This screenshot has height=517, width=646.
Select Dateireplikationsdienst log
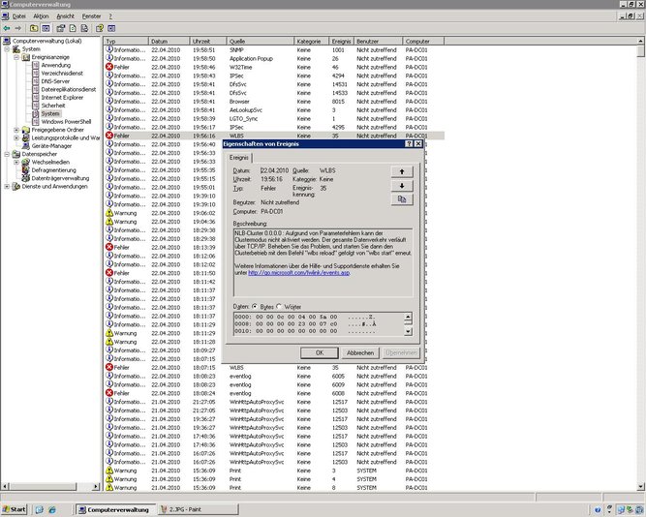tap(69, 89)
